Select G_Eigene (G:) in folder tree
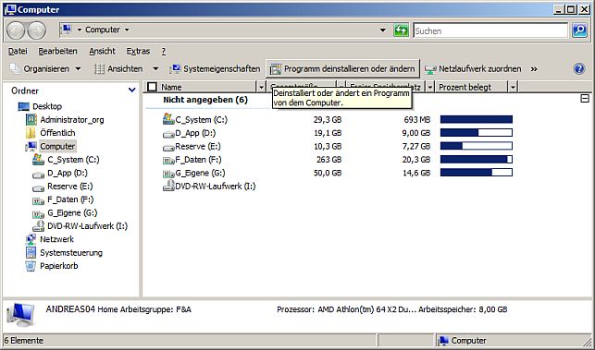Viewport: 595px width, 350px height. 72,212
